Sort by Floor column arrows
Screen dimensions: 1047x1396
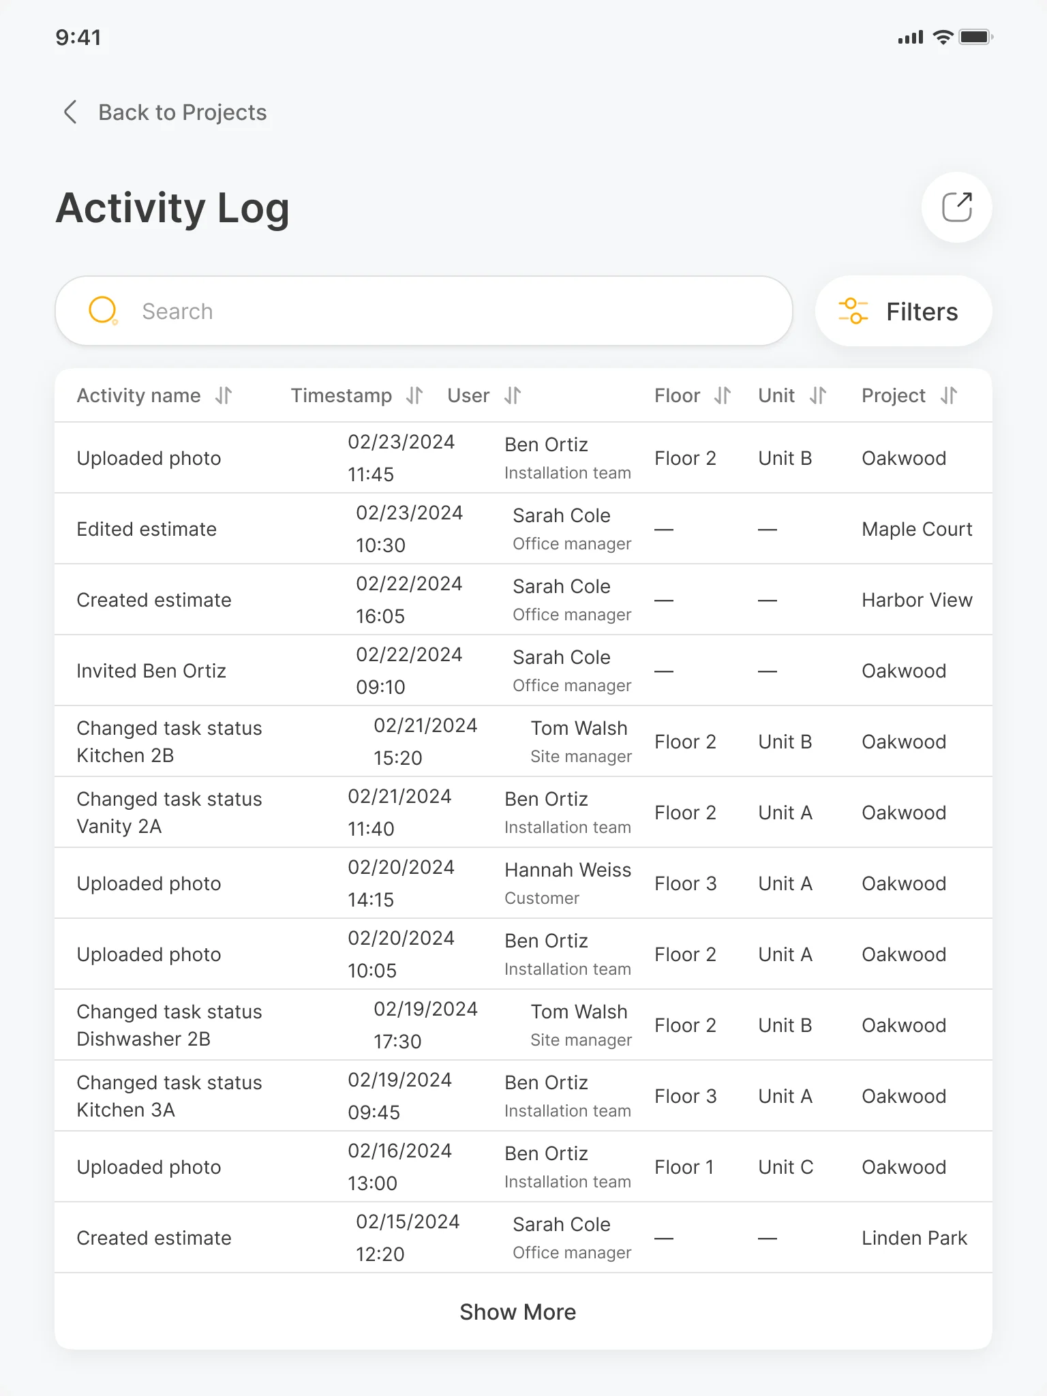tap(723, 395)
